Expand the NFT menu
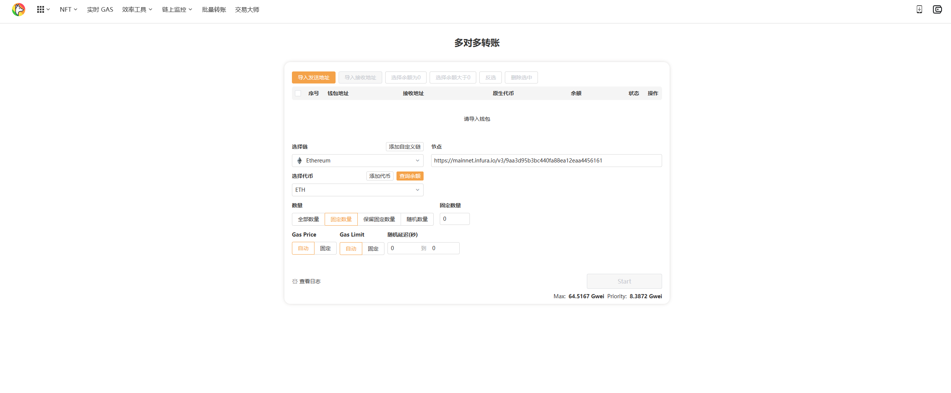 pyautogui.click(x=68, y=10)
